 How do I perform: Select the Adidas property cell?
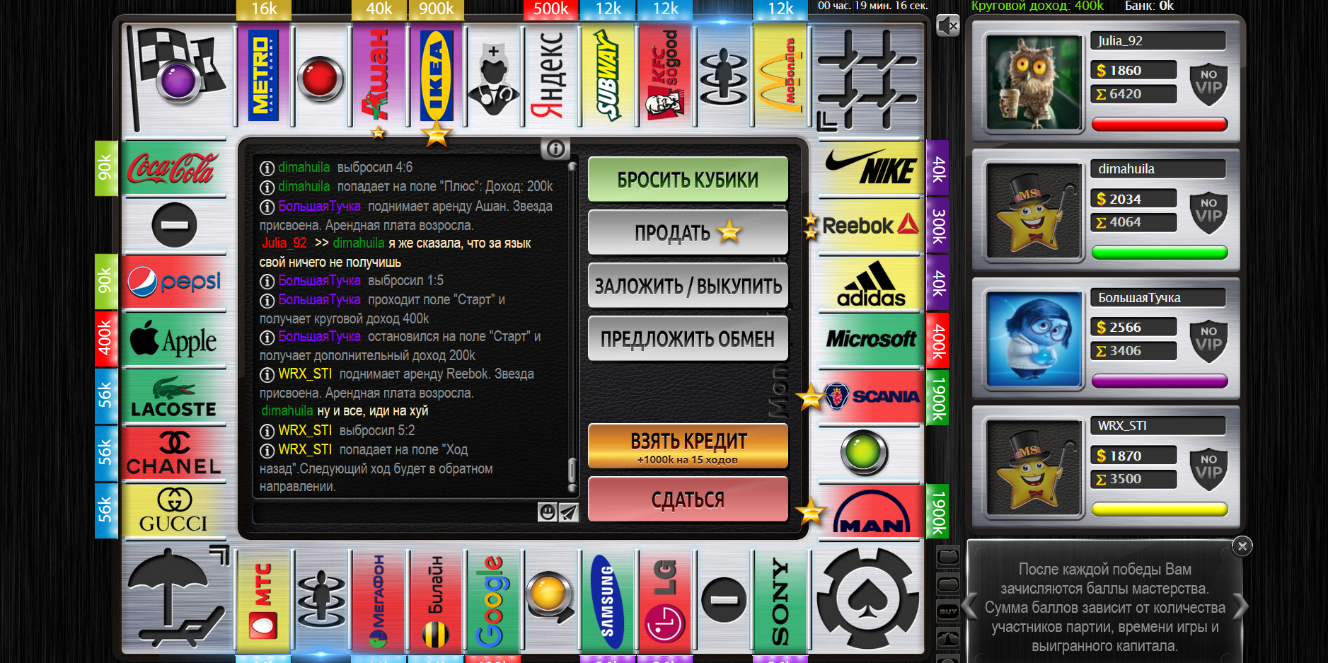point(872,282)
